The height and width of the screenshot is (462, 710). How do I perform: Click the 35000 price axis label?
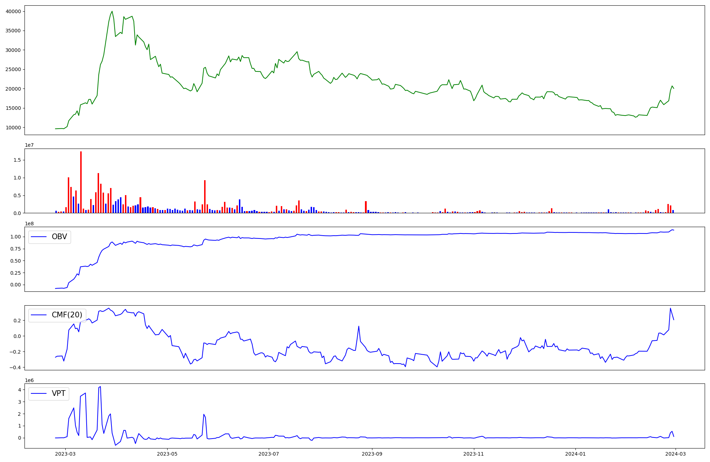pyautogui.click(x=13, y=31)
